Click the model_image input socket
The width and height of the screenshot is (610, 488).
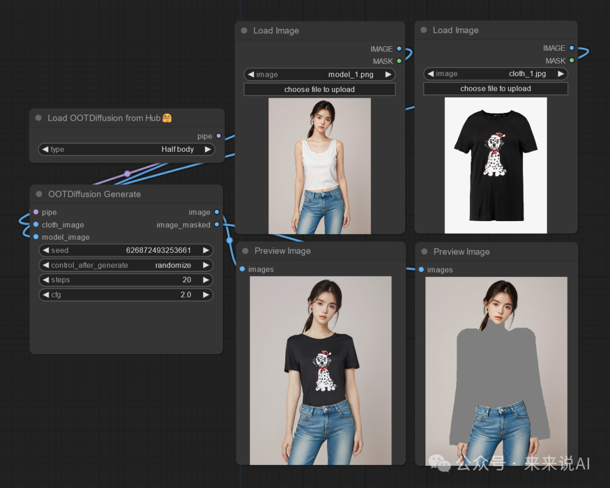(x=36, y=236)
